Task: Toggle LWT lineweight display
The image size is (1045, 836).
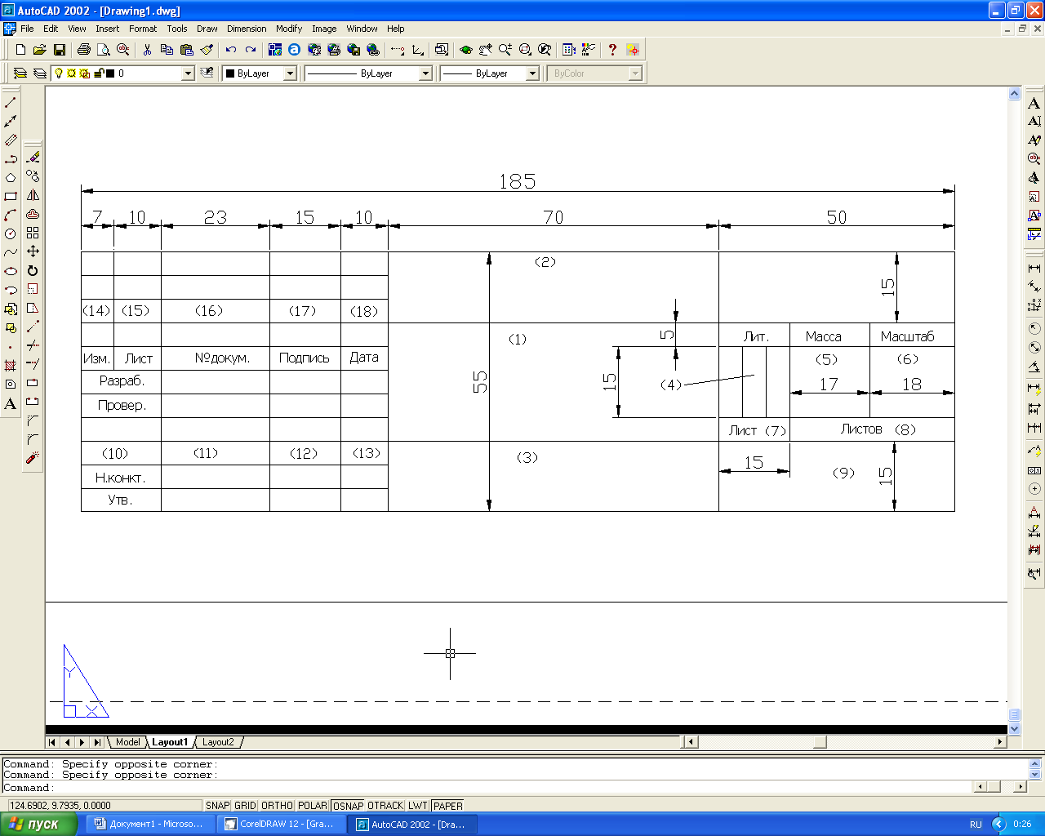Action: [x=418, y=806]
